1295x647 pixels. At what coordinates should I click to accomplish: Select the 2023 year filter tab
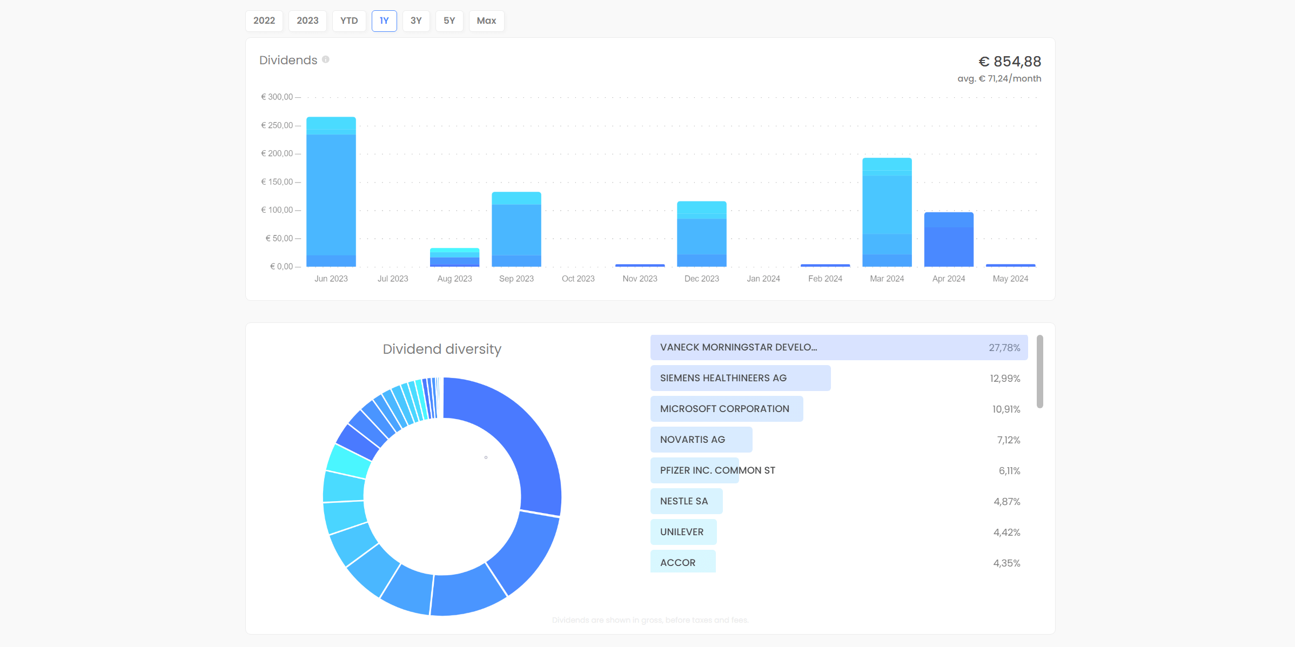(x=306, y=20)
